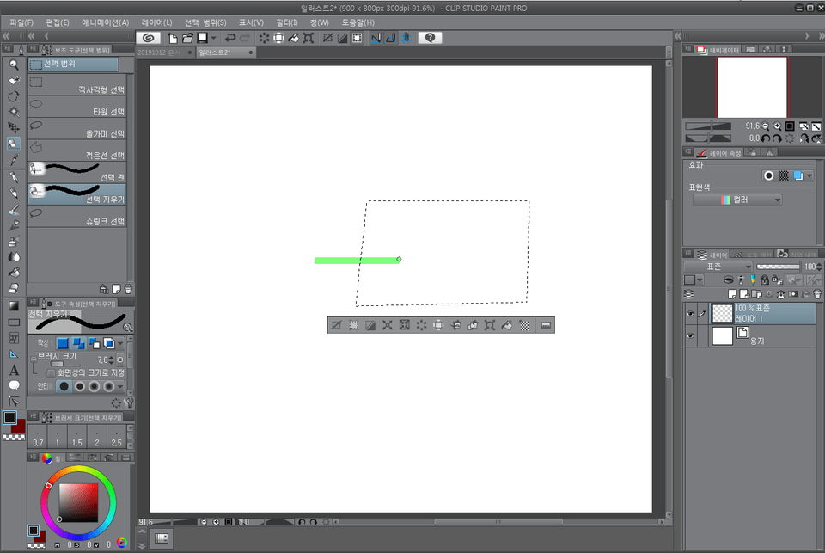Select the Text tool
The image size is (825, 553).
14,371
